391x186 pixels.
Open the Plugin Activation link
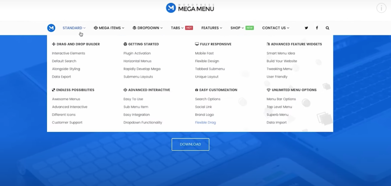click(x=137, y=54)
